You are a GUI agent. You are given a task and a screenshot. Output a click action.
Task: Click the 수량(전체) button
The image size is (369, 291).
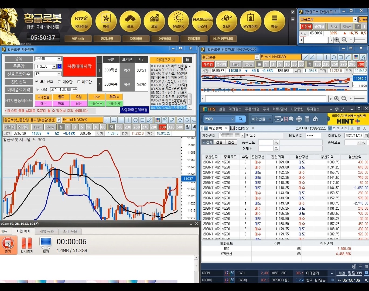[x=114, y=103]
